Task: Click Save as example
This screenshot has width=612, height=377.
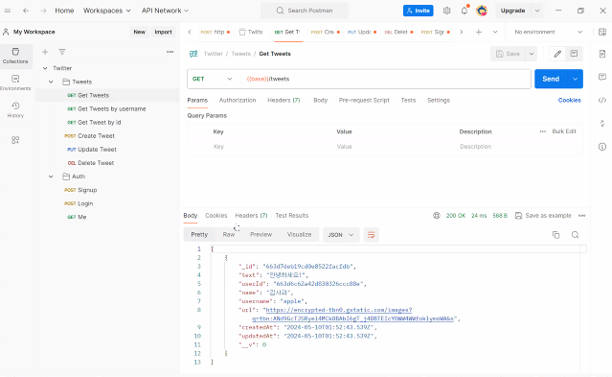Action: tap(543, 216)
